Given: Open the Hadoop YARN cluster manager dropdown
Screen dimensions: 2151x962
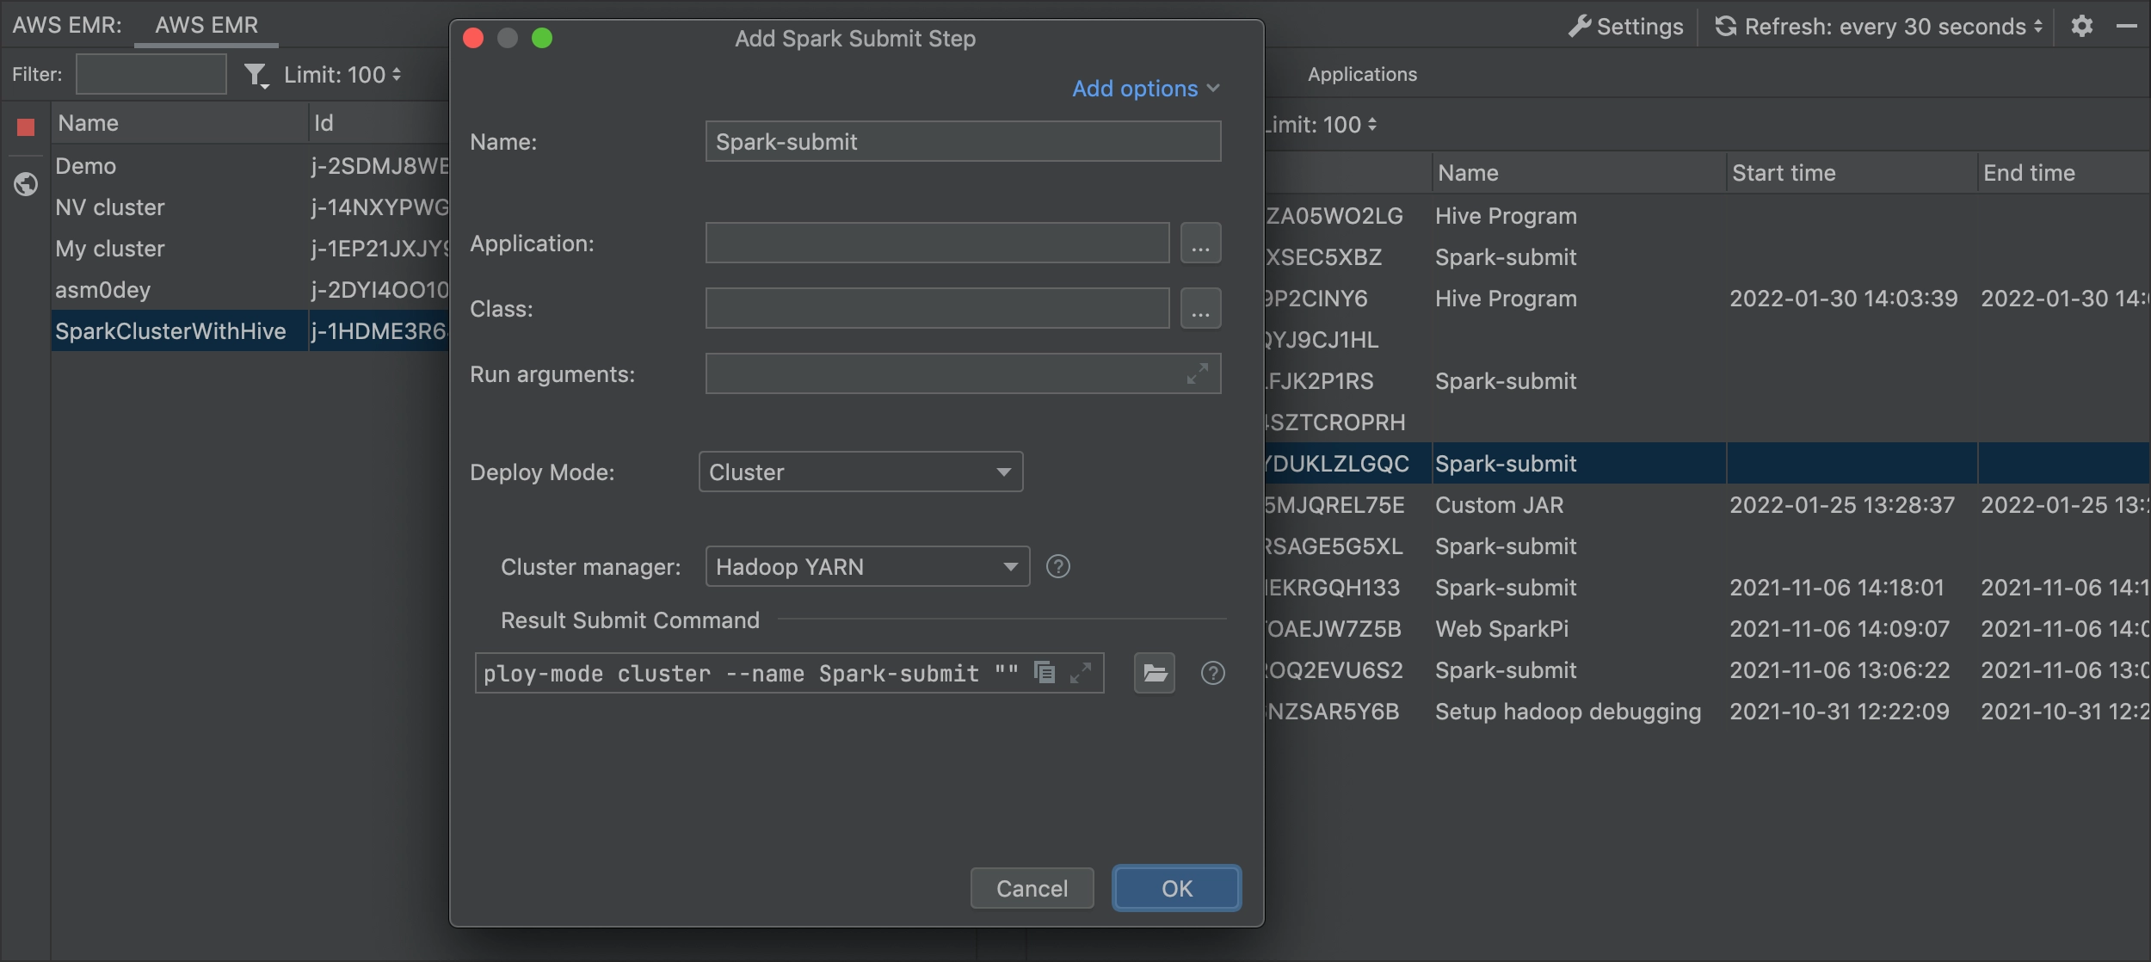Looking at the screenshot, I should pos(867,566).
